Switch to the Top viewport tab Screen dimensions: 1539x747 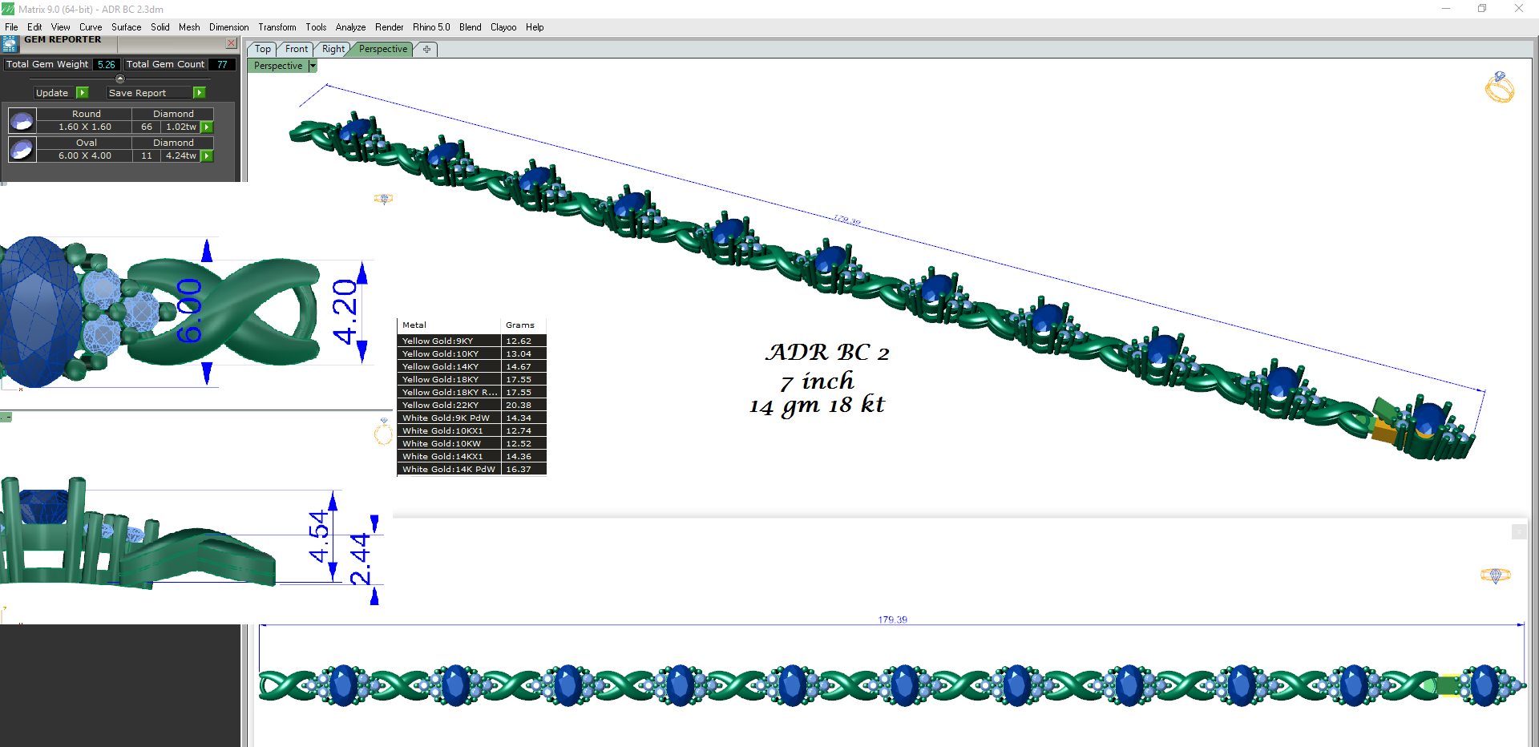click(x=262, y=50)
